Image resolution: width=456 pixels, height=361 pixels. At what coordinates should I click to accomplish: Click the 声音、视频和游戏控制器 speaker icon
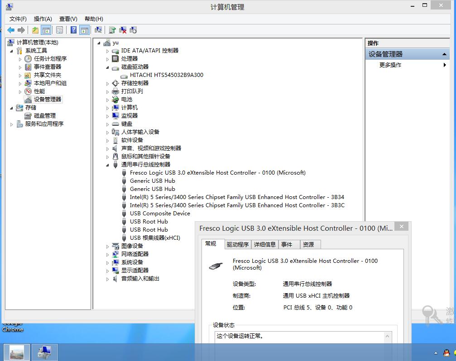(x=115, y=148)
